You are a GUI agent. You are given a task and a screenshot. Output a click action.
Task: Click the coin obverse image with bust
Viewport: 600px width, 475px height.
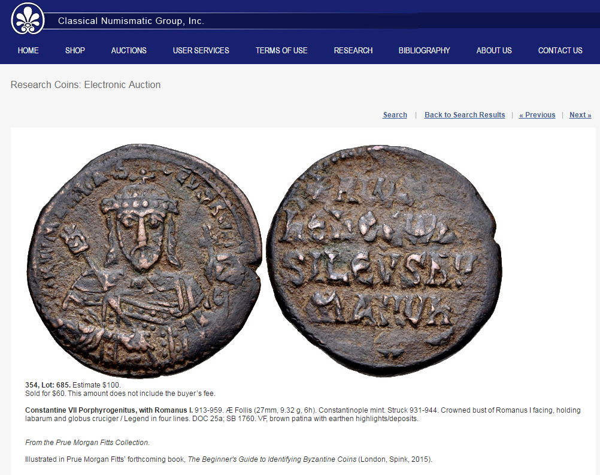[144, 261]
